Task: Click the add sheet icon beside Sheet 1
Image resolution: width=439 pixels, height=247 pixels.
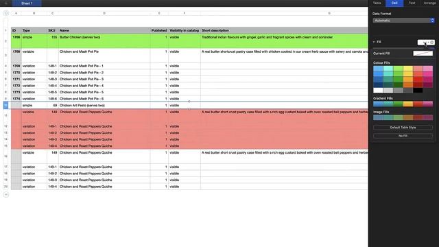Action: [x=6, y=3]
